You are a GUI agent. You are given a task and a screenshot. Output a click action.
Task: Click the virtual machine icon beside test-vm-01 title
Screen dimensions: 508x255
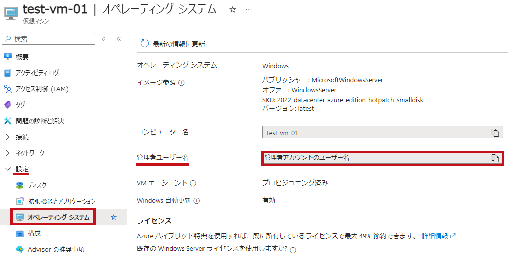pos(11,12)
